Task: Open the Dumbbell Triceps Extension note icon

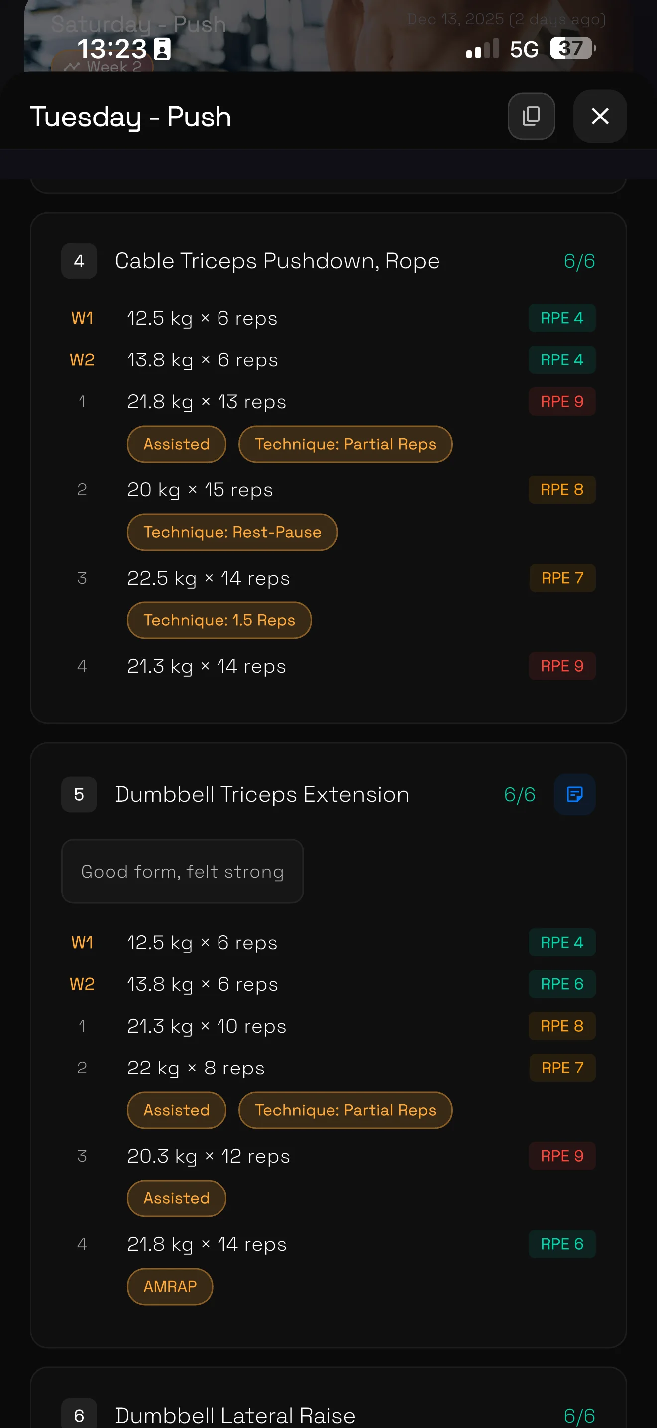Action: (574, 794)
